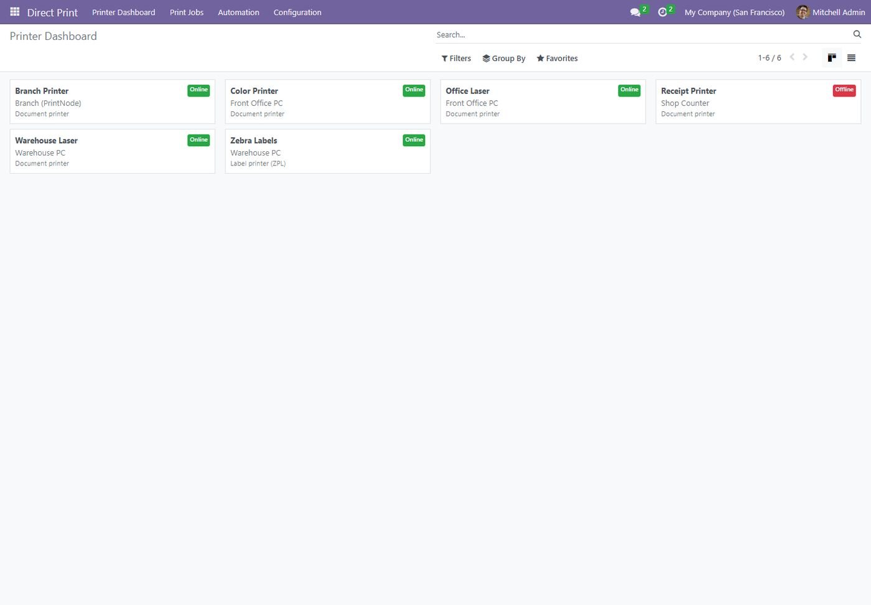Click the Shop Counter text
Screen dimensions: 871x605
coord(685,103)
